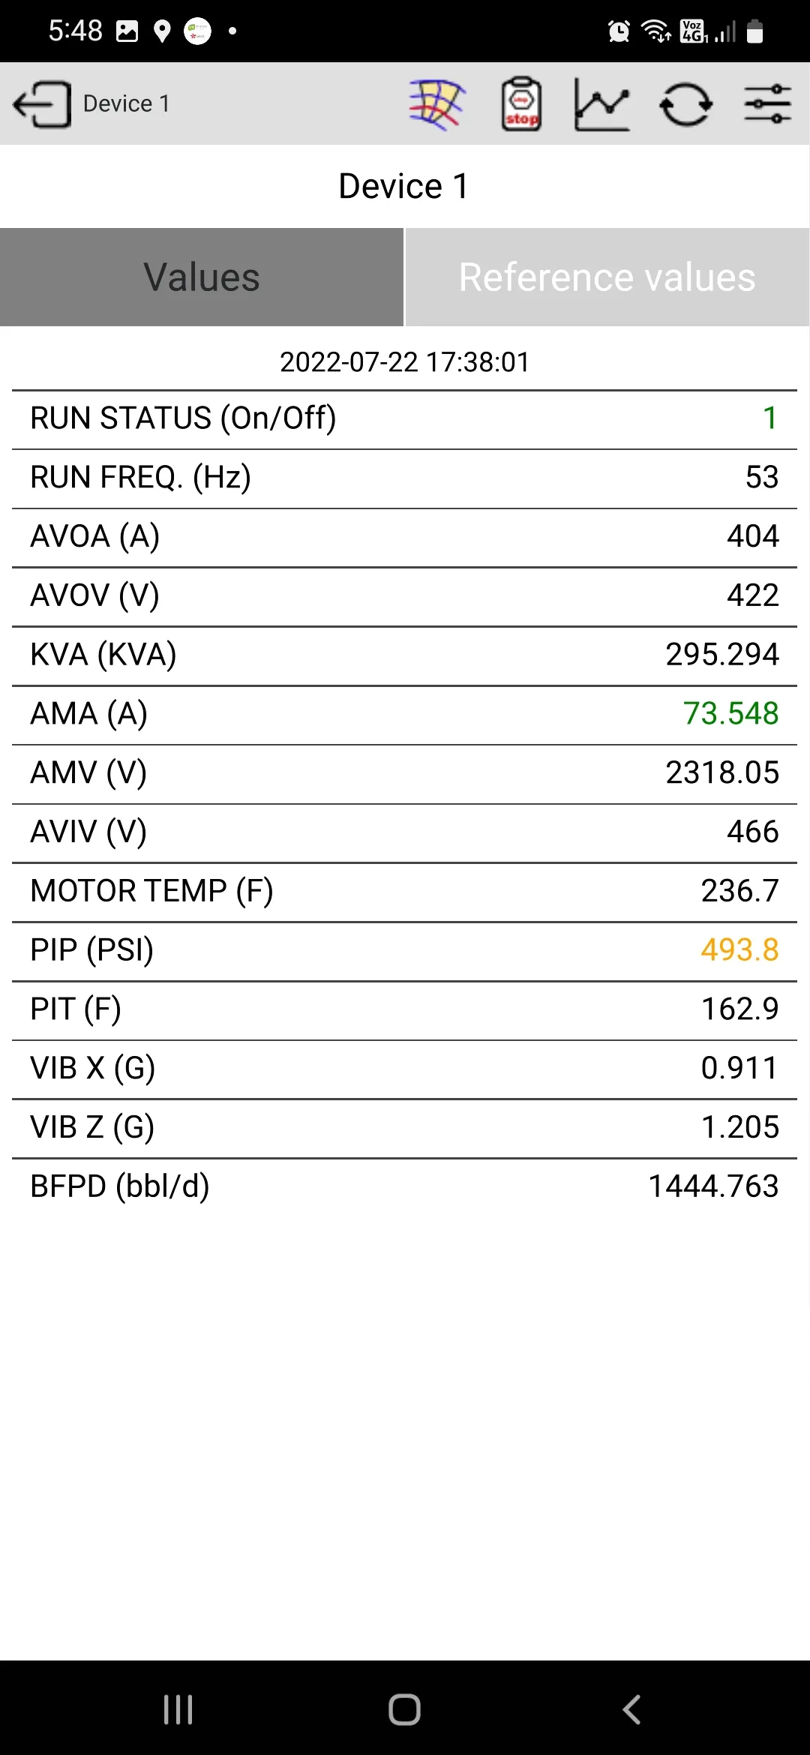Select the MOTOR TEMP (F) row
Viewport: 810px width, 1755px height.
click(x=404, y=891)
